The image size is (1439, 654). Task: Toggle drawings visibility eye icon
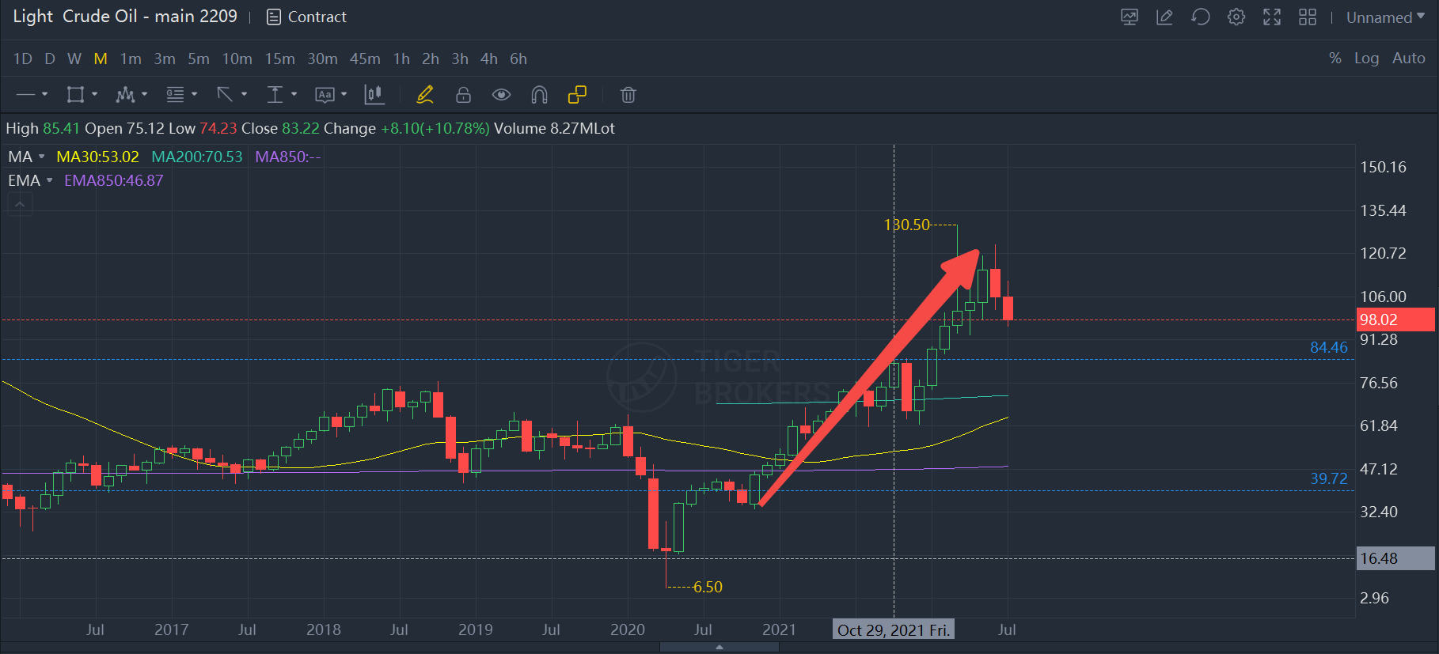[501, 95]
